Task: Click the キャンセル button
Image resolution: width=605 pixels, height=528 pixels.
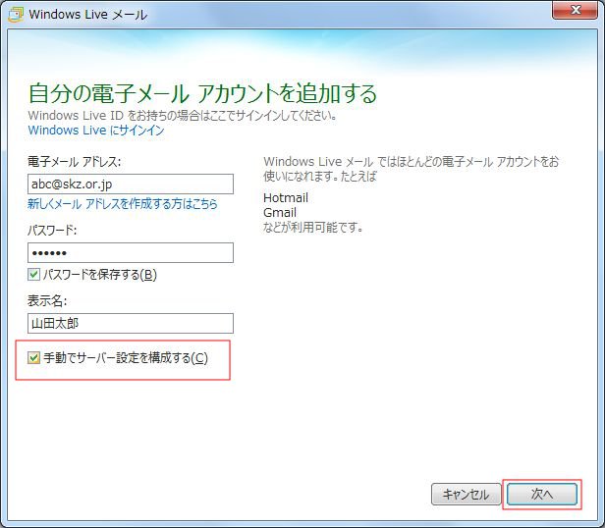Action: pos(466,494)
